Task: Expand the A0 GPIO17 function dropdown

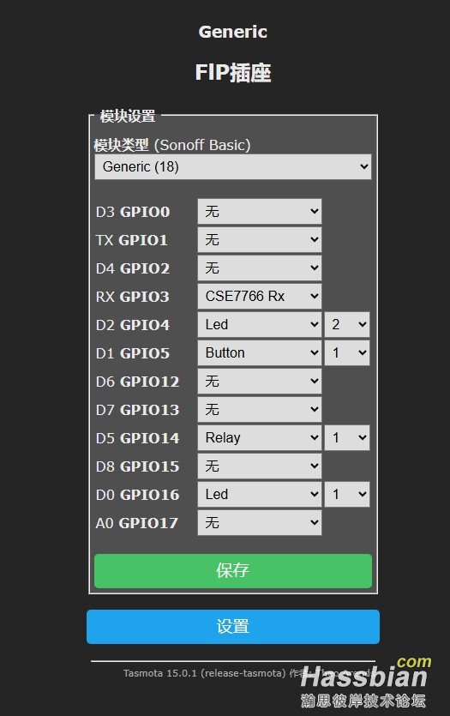Action: [259, 523]
